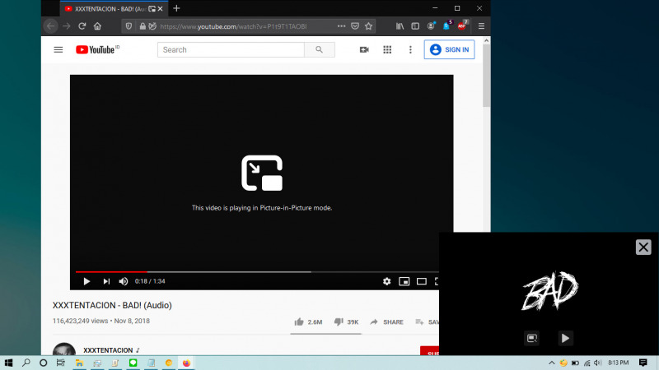Image resolution: width=659 pixels, height=370 pixels.
Task: Open the page actions three-dot menu
Action: 341,26
